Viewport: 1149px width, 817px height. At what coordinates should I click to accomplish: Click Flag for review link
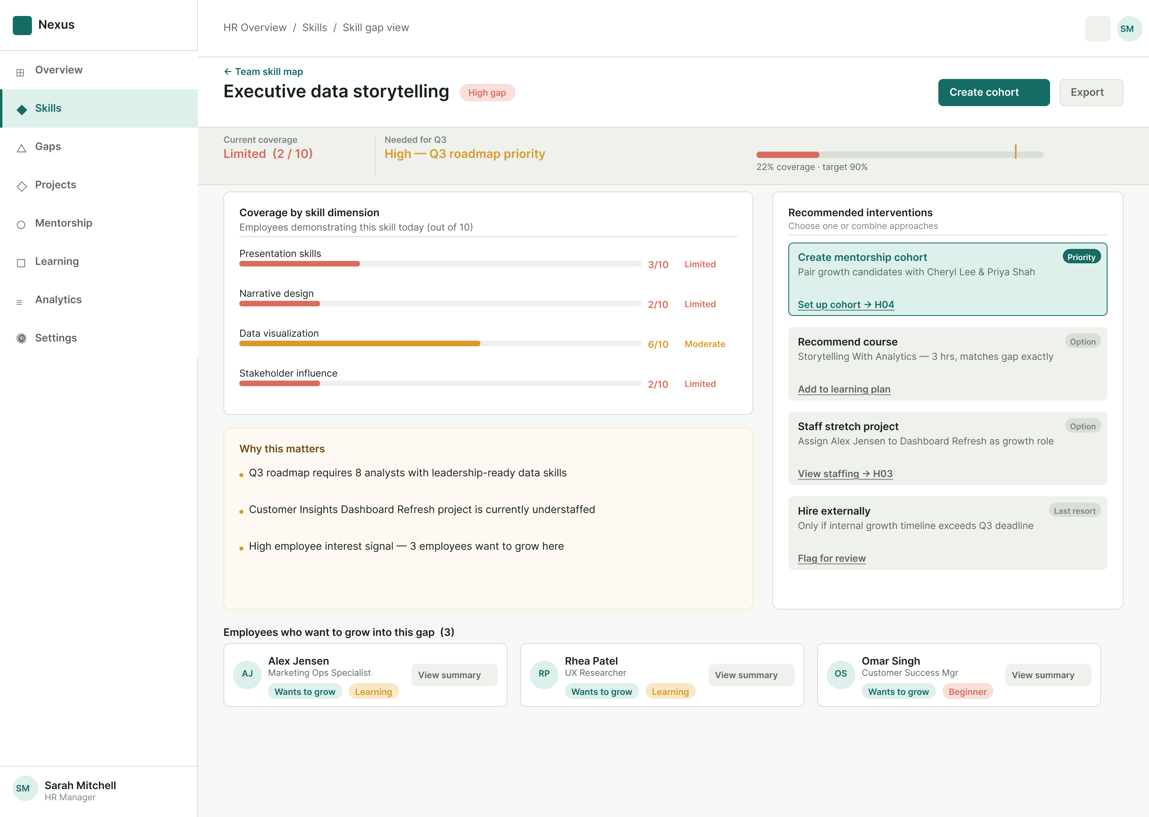[x=831, y=558]
